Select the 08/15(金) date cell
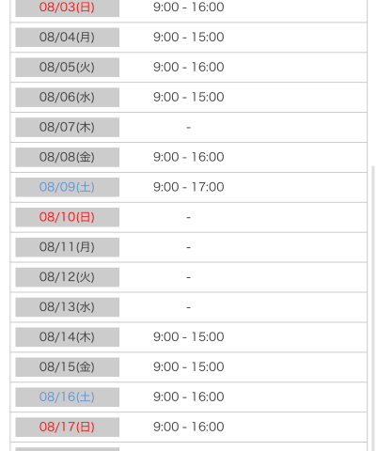Viewport: 377px width, 451px height. [67, 367]
